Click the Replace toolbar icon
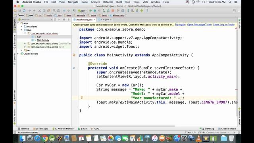The width and height of the screenshot is (254, 143). 58,11
